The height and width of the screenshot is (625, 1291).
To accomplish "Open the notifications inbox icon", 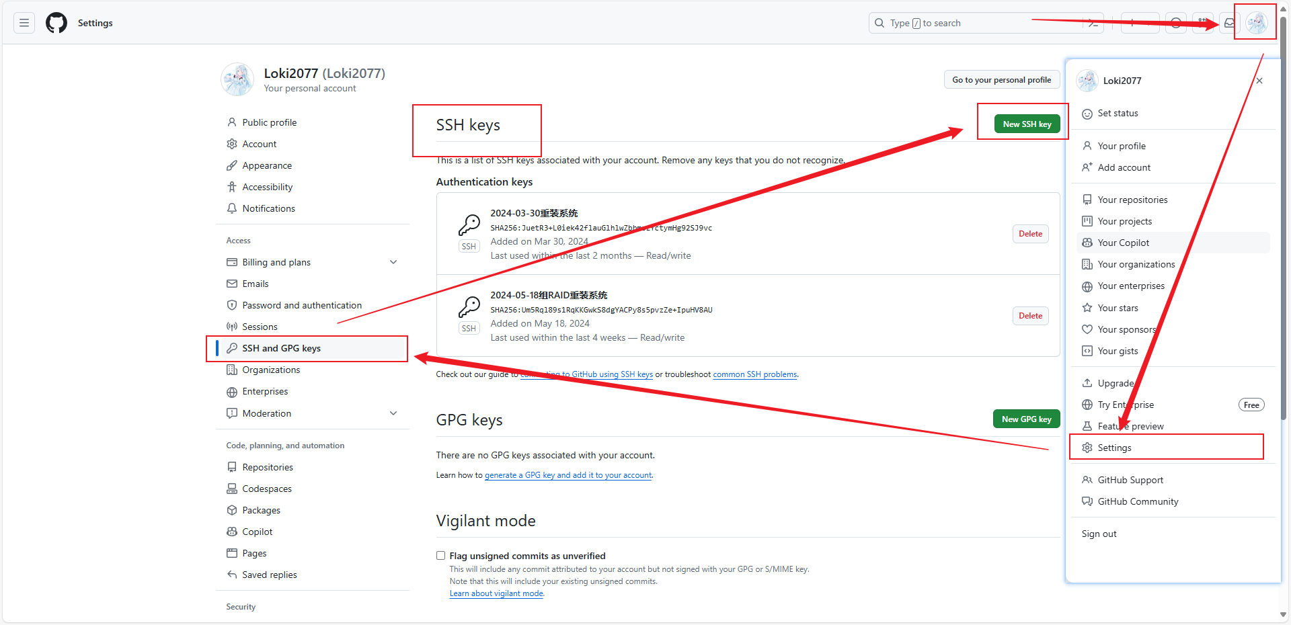I will (x=1229, y=23).
